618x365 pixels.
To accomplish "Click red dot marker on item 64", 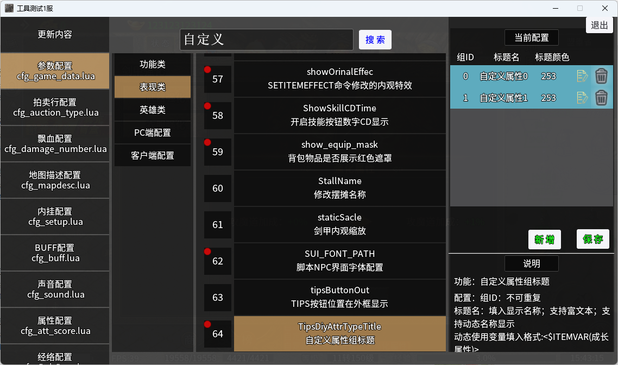I will tap(207, 324).
